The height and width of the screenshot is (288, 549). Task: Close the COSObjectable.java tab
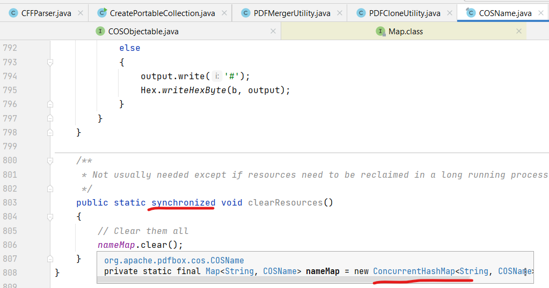[273, 31]
